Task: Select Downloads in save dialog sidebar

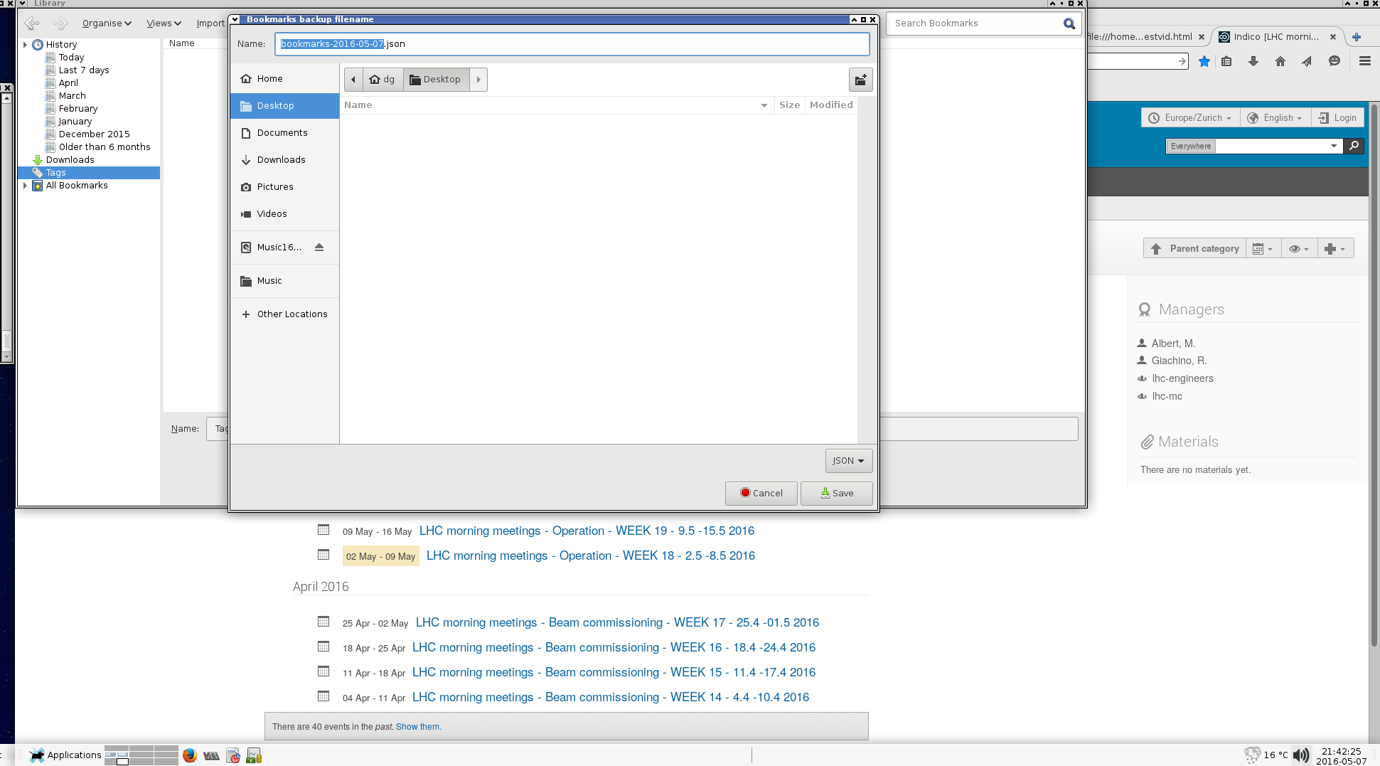Action: tap(284, 160)
